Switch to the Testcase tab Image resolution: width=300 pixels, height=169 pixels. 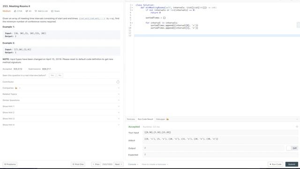click(131, 119)
